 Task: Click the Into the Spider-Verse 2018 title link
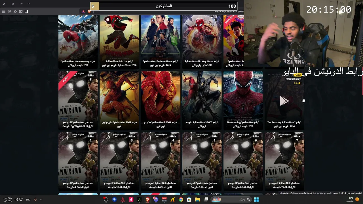(x=119, y=63)
